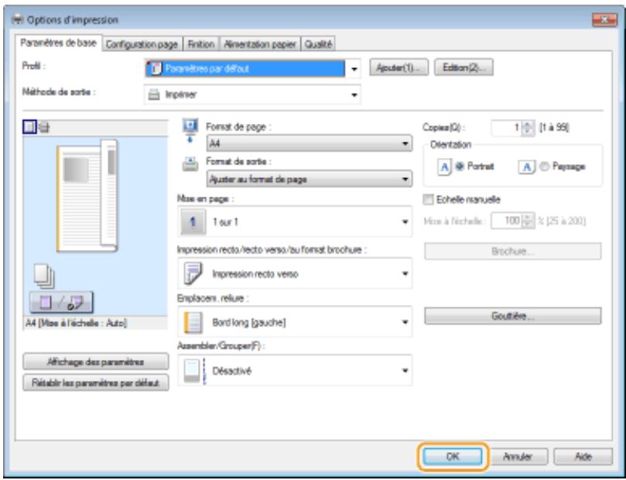Click the Gouttière... button
The height and width of the screenshot is (480, 626).
[512, 316]
